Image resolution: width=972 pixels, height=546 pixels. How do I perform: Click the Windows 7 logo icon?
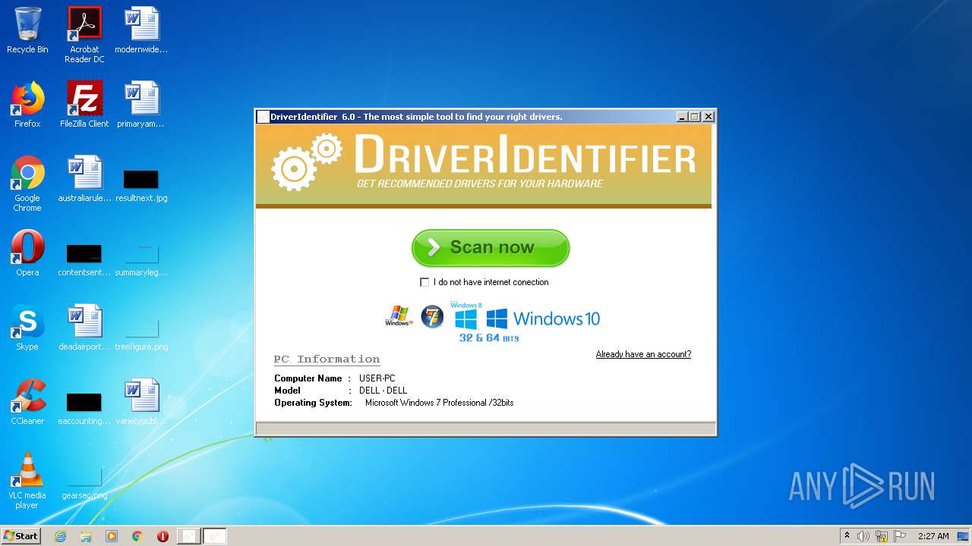click(x=432, y=316)
